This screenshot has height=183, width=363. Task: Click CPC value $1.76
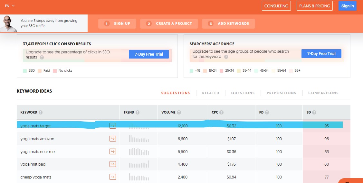(232, 164)
